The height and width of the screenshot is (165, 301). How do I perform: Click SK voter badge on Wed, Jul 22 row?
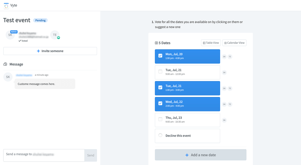click(224, 104)
